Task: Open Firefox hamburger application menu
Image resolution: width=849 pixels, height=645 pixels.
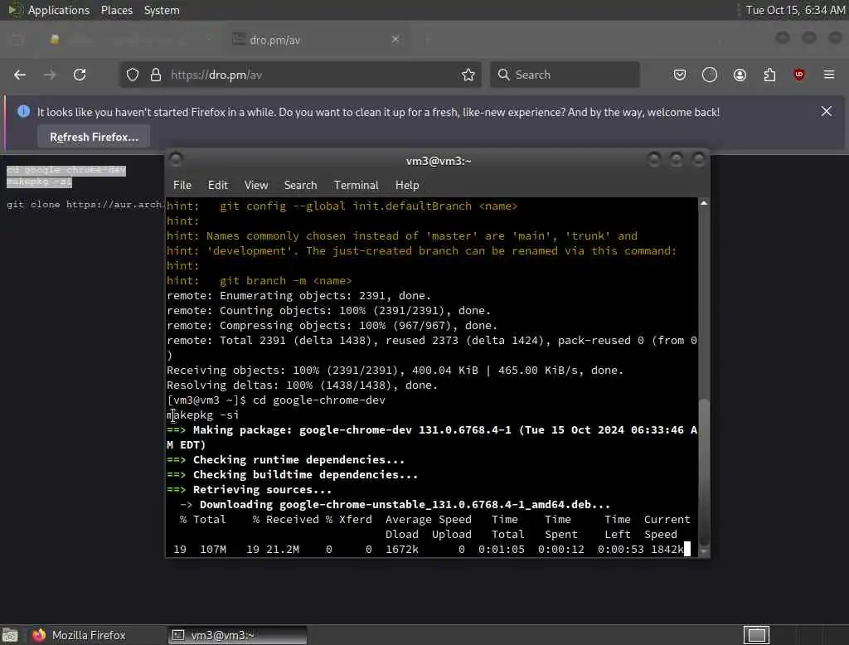Action: [x=829, y=75]
